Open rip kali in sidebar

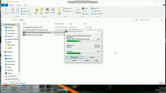click(10, 48)
